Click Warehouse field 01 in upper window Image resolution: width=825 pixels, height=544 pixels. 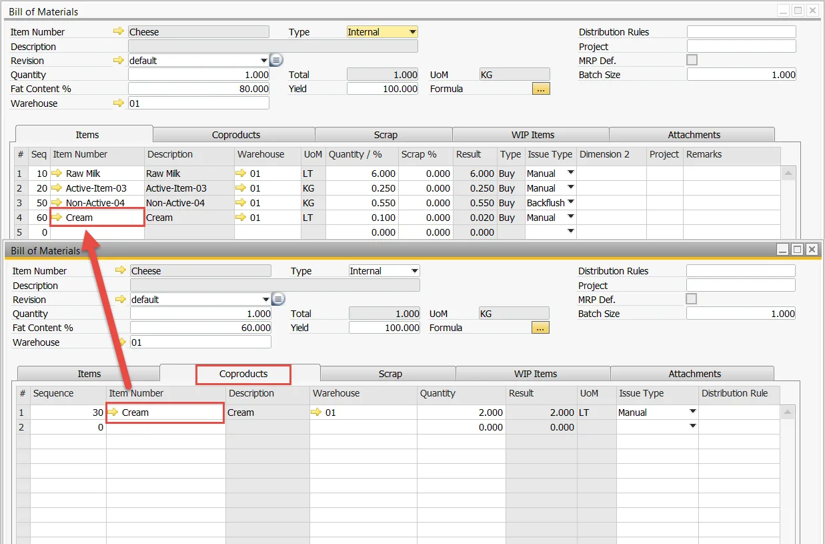(199, 103)
